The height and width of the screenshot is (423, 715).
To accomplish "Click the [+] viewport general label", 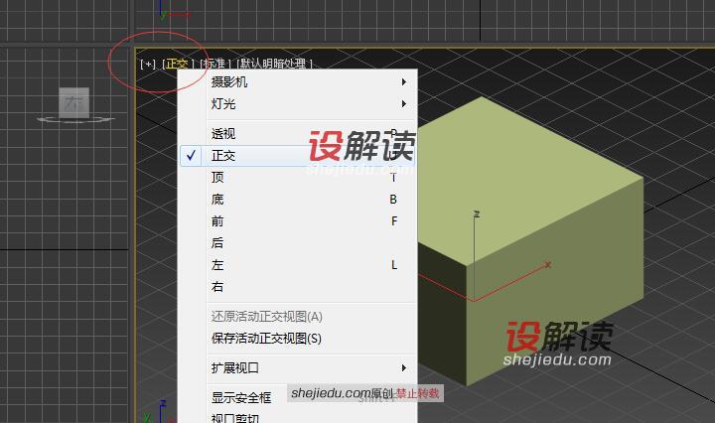I will coord(148,64).
